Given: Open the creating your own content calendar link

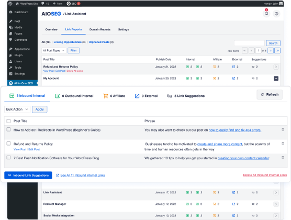Looking at the screenshot, I should [x=243, y=158].
